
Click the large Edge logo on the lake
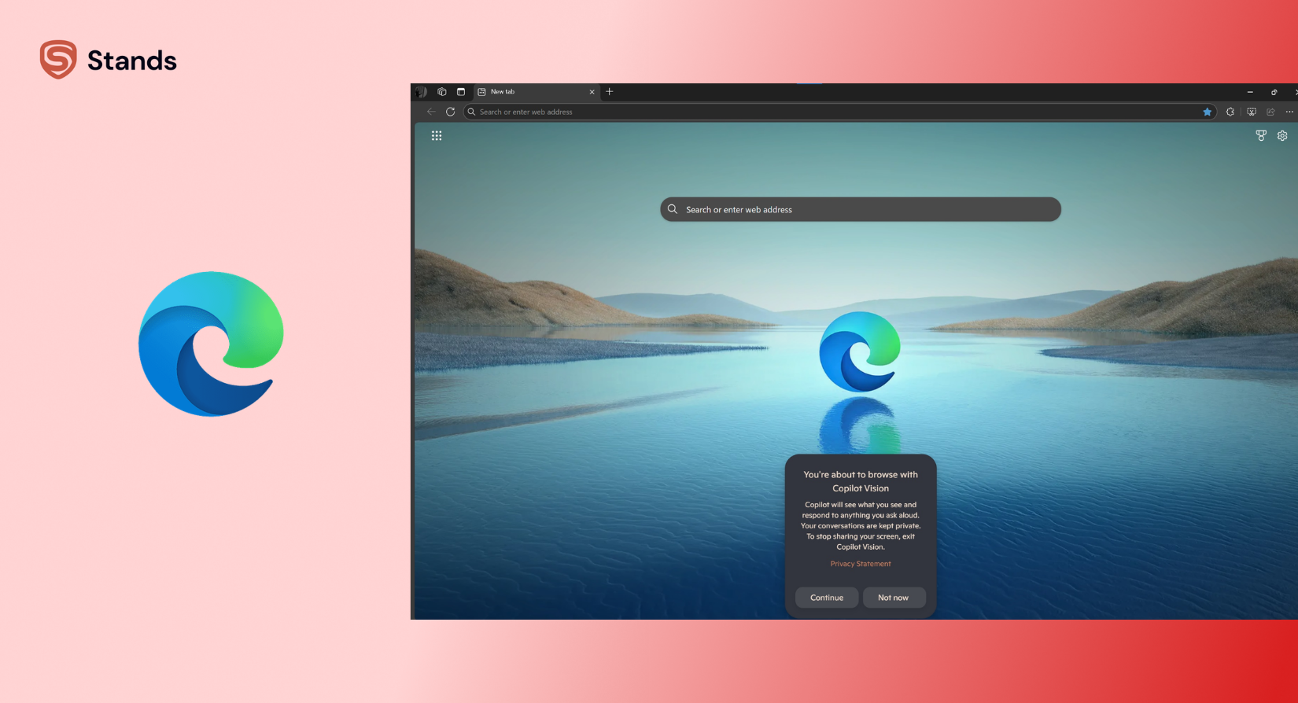860,351
